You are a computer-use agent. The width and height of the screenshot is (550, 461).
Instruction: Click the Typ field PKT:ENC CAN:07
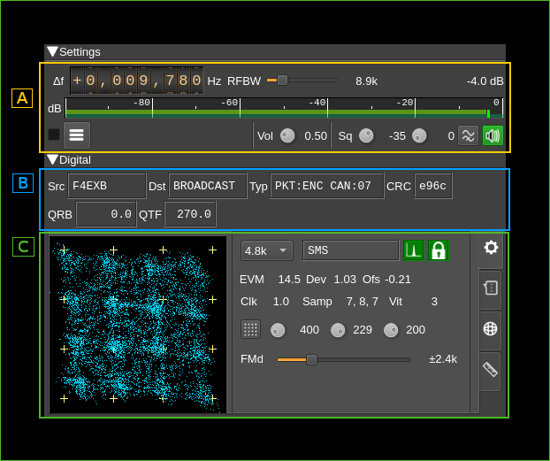pyautogui.click(x=327, y=186)
